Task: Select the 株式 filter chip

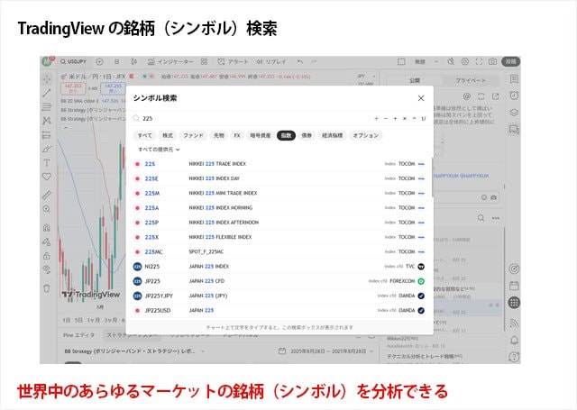Action: (x=168, y=136)
